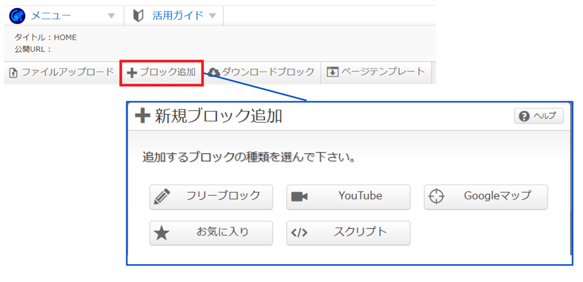
Task: Click the beginner mark guide icon
Action: (138, 16)
